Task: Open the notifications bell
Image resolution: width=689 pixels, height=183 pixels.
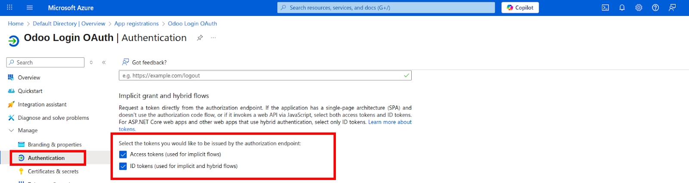Action: (622, 8)
